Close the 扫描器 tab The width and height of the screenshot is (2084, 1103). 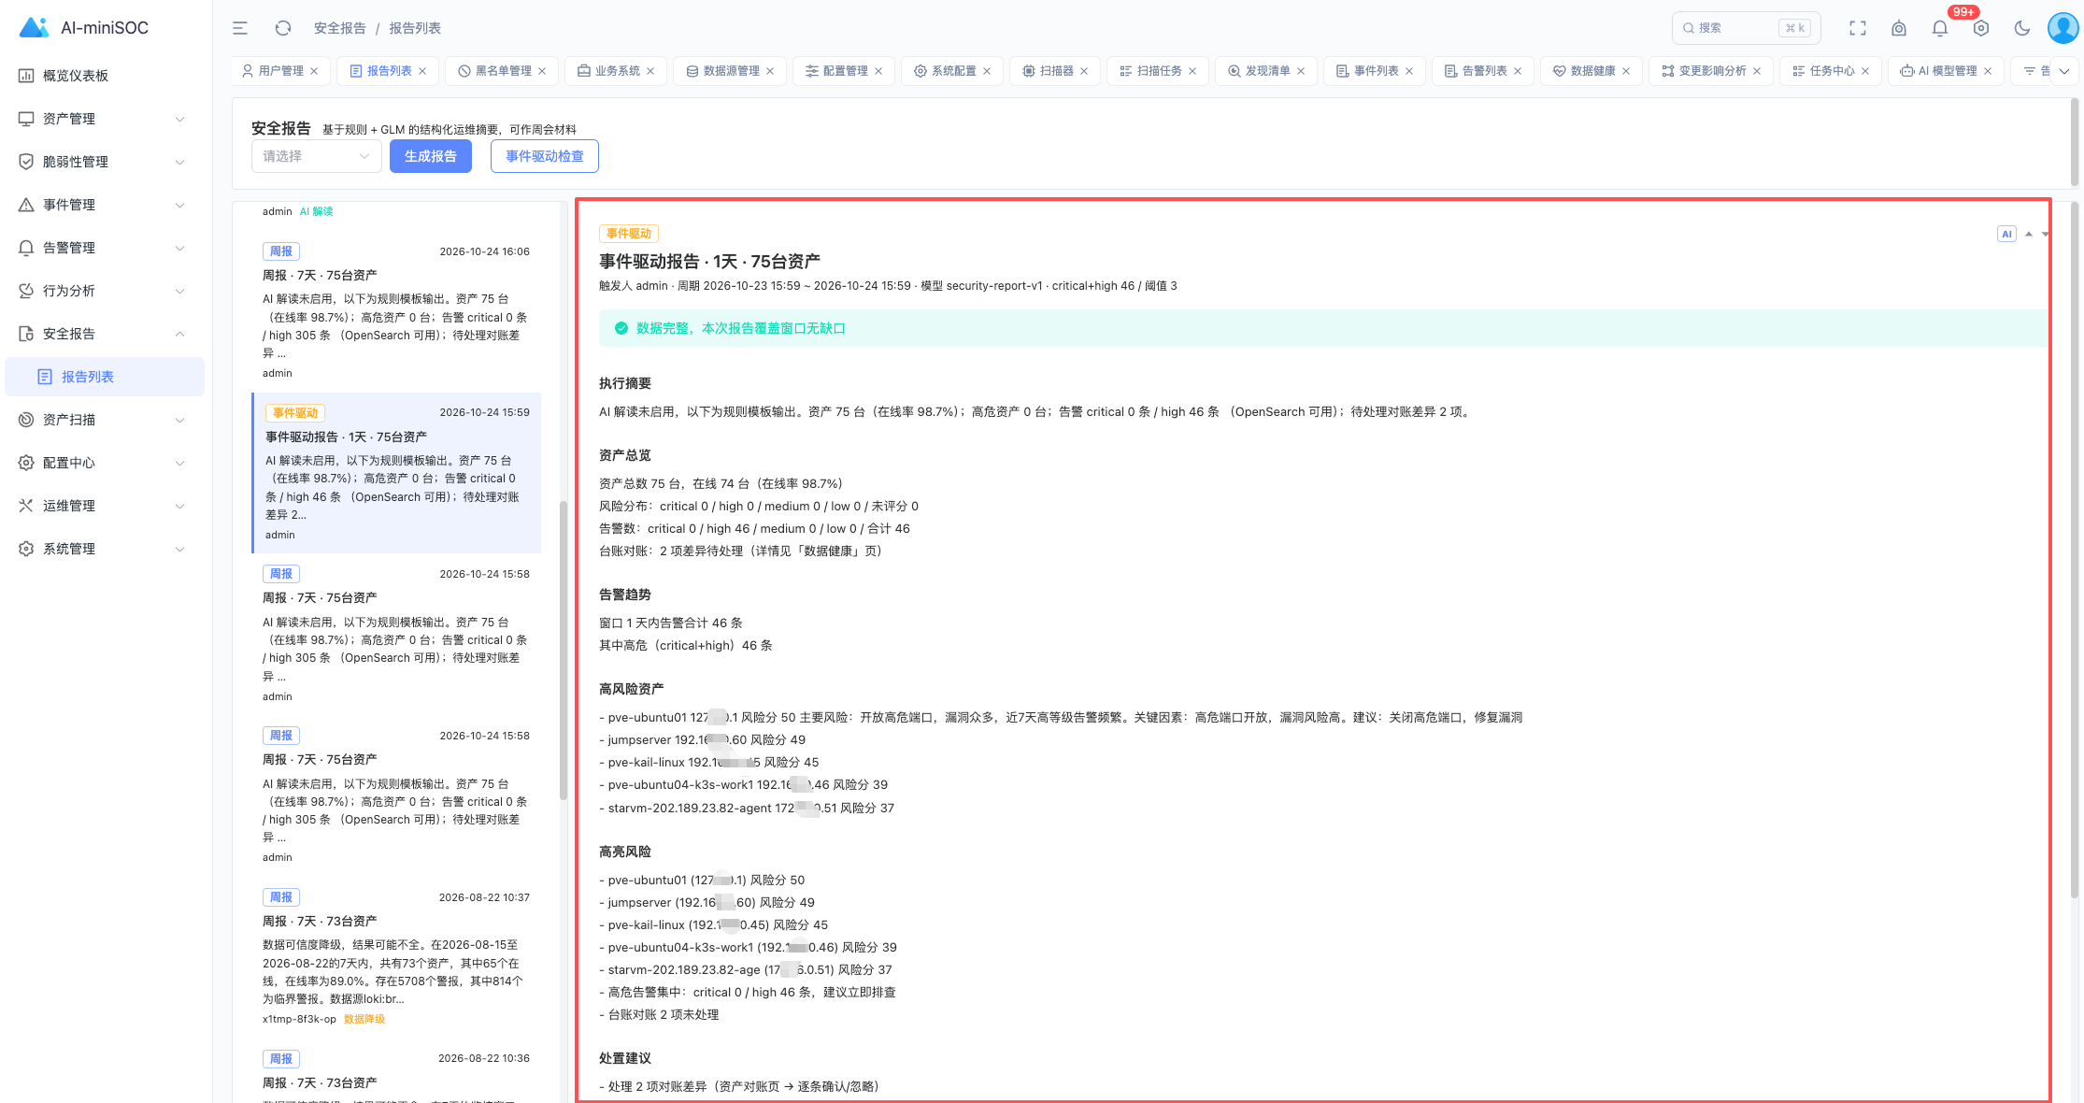[1084, 71]
